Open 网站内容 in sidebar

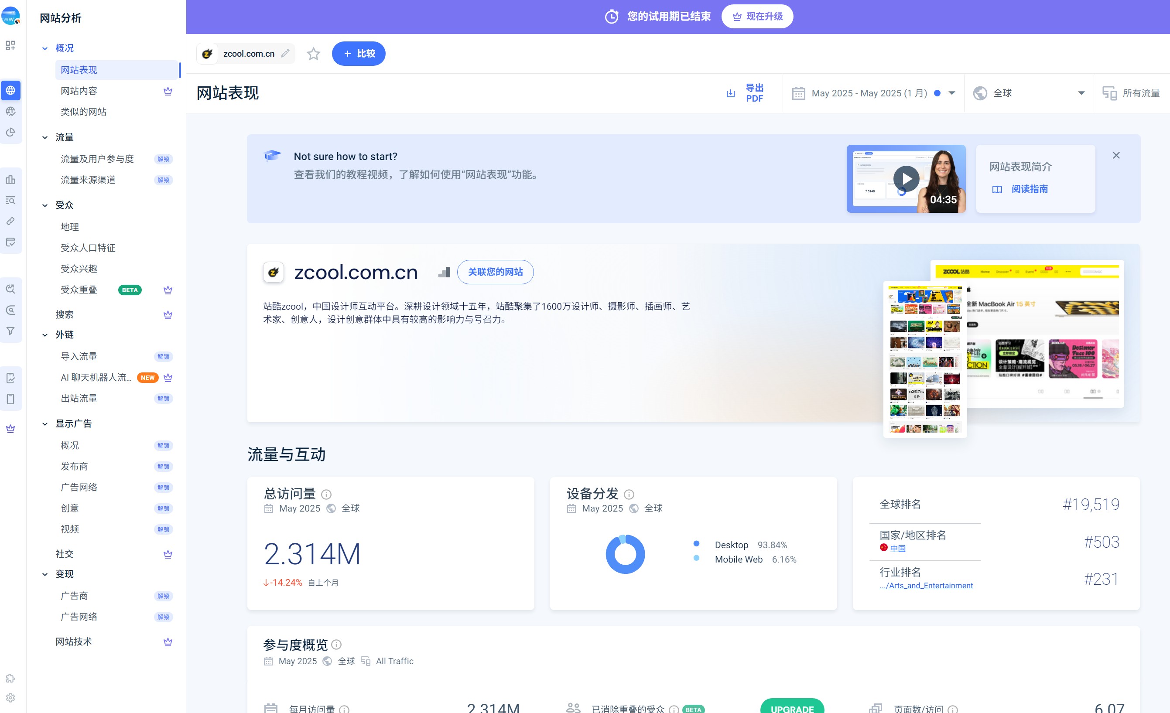point(79,91)
